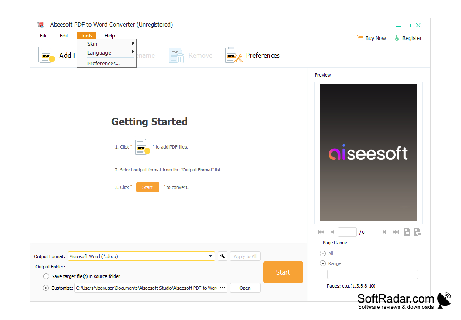The height and width of the screenshot is (320, 461).
Task: Click the 'Getting Started' heading
Action: pos(150,122)
